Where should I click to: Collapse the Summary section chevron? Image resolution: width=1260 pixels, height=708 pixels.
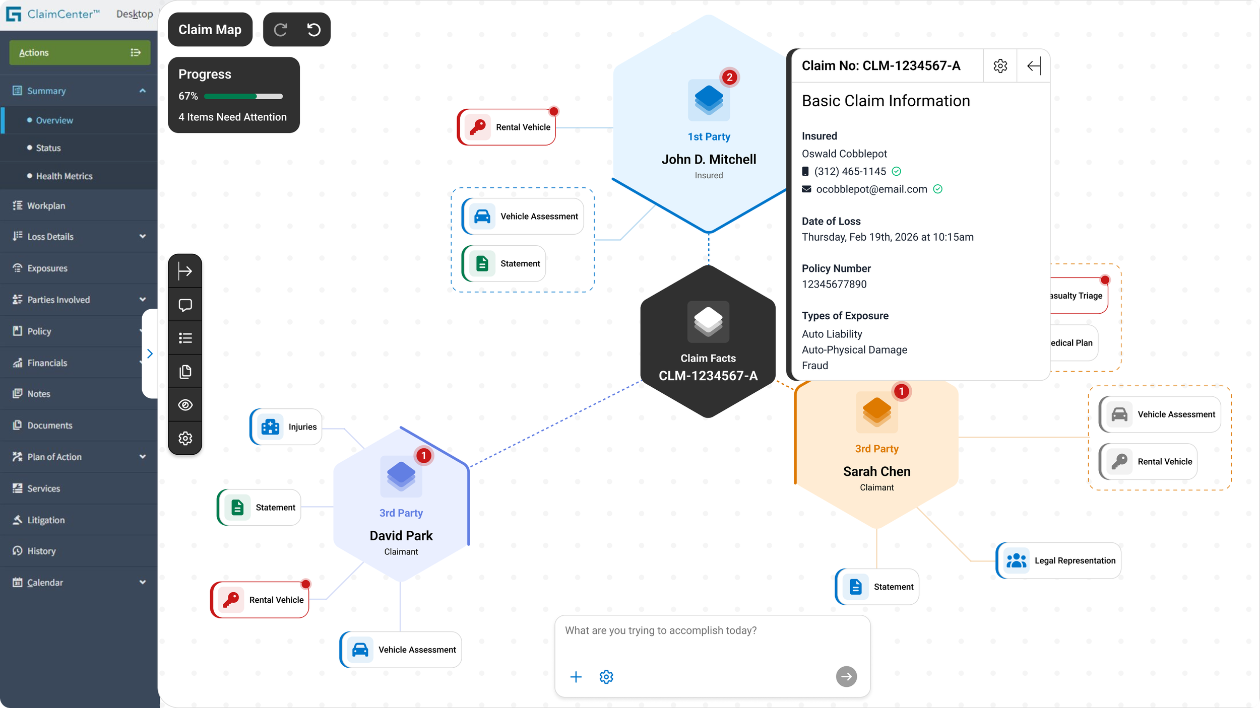pyautogui.click(x=142, y=91)
